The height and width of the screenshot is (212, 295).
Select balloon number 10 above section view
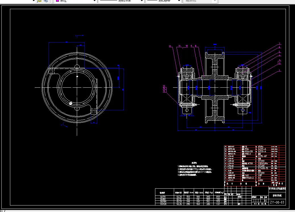pos(187,46)
